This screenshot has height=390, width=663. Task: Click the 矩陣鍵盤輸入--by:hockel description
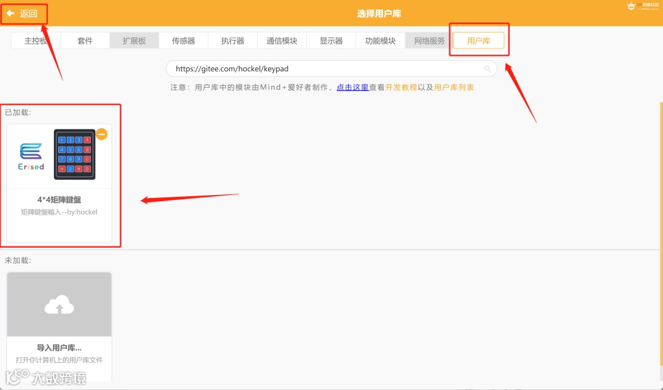point(59,212)
